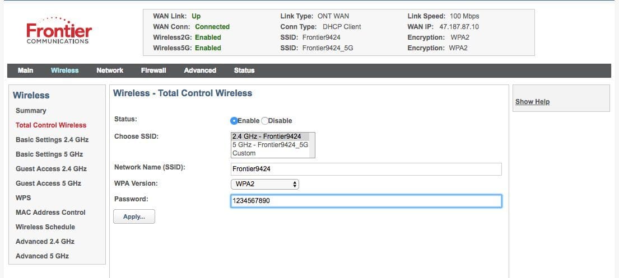Pick 2.4 GHz - Frontier9424 in SSID list
The width and height of the screenshot is (619, 278).
267,136
